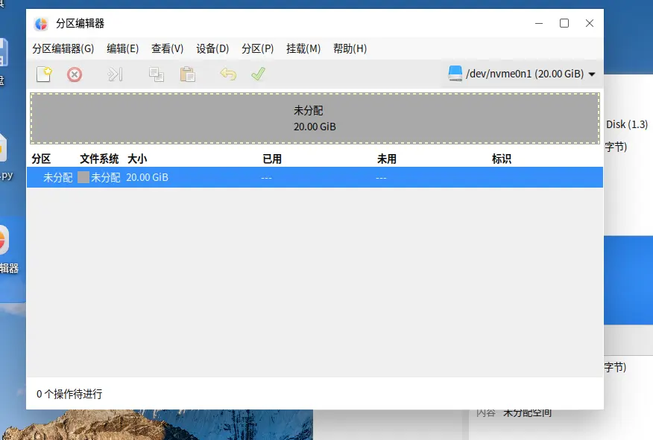The width and height of the screenshot is (653, 440).
Task: Open the /dev/nvme0n1 device dropdown
Action: click(x=521, y=74)
